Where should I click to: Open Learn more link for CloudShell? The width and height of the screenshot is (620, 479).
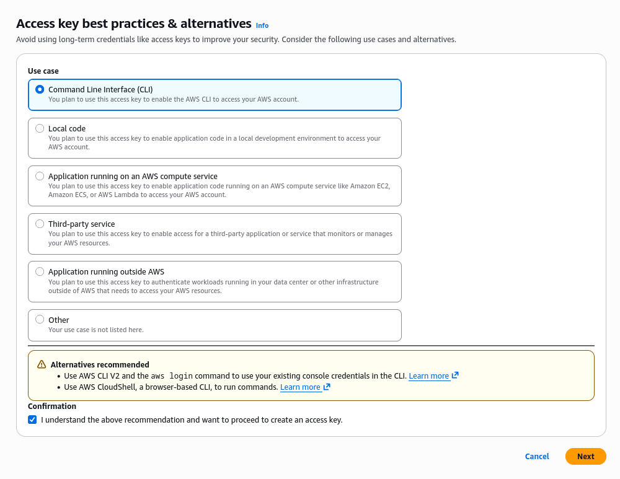pos(300,387)
